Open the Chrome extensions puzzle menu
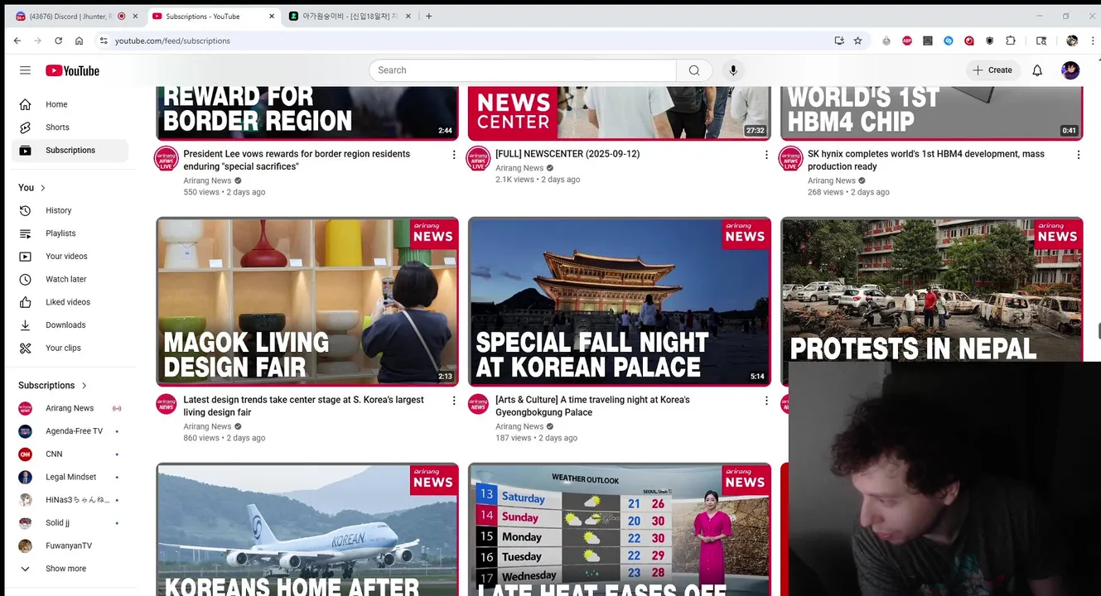Viewport: 1101px width, 596px height. click(1011, 41)
